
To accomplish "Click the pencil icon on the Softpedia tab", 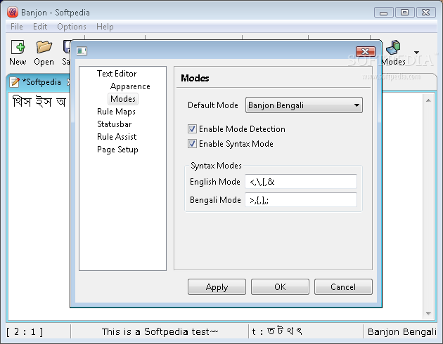I will (x=15, y=81).
